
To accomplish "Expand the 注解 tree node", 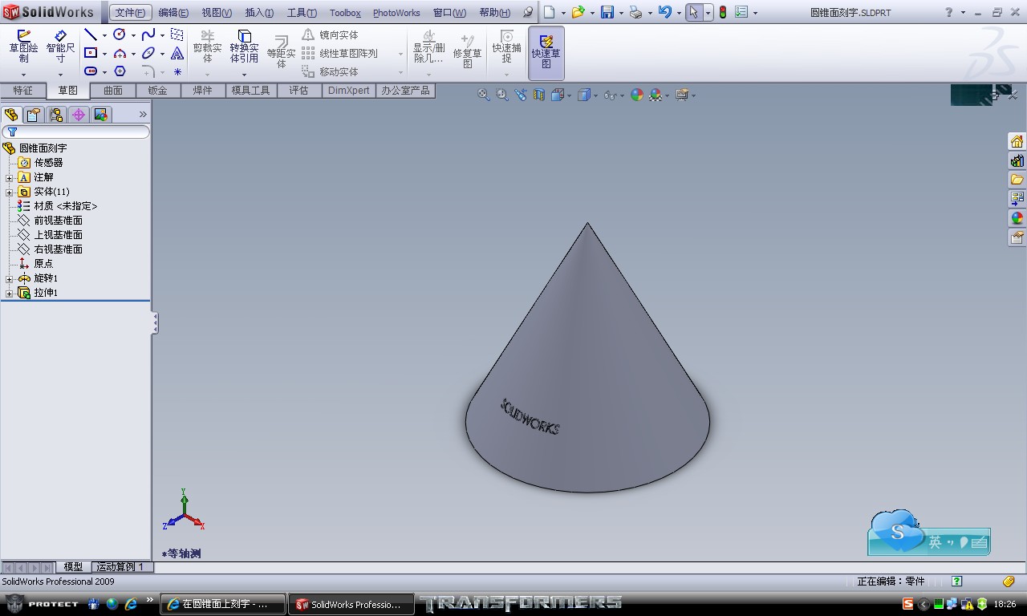I will pos(10,177).
